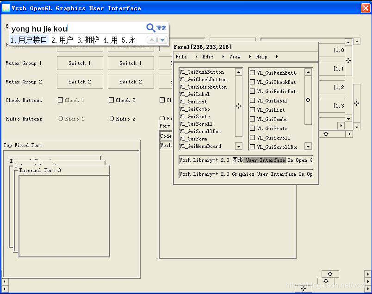Image resolution: width=372 pixels, height=294 pixels.
Task: Open the Help menu in Form1
Action: click(262, 57)
